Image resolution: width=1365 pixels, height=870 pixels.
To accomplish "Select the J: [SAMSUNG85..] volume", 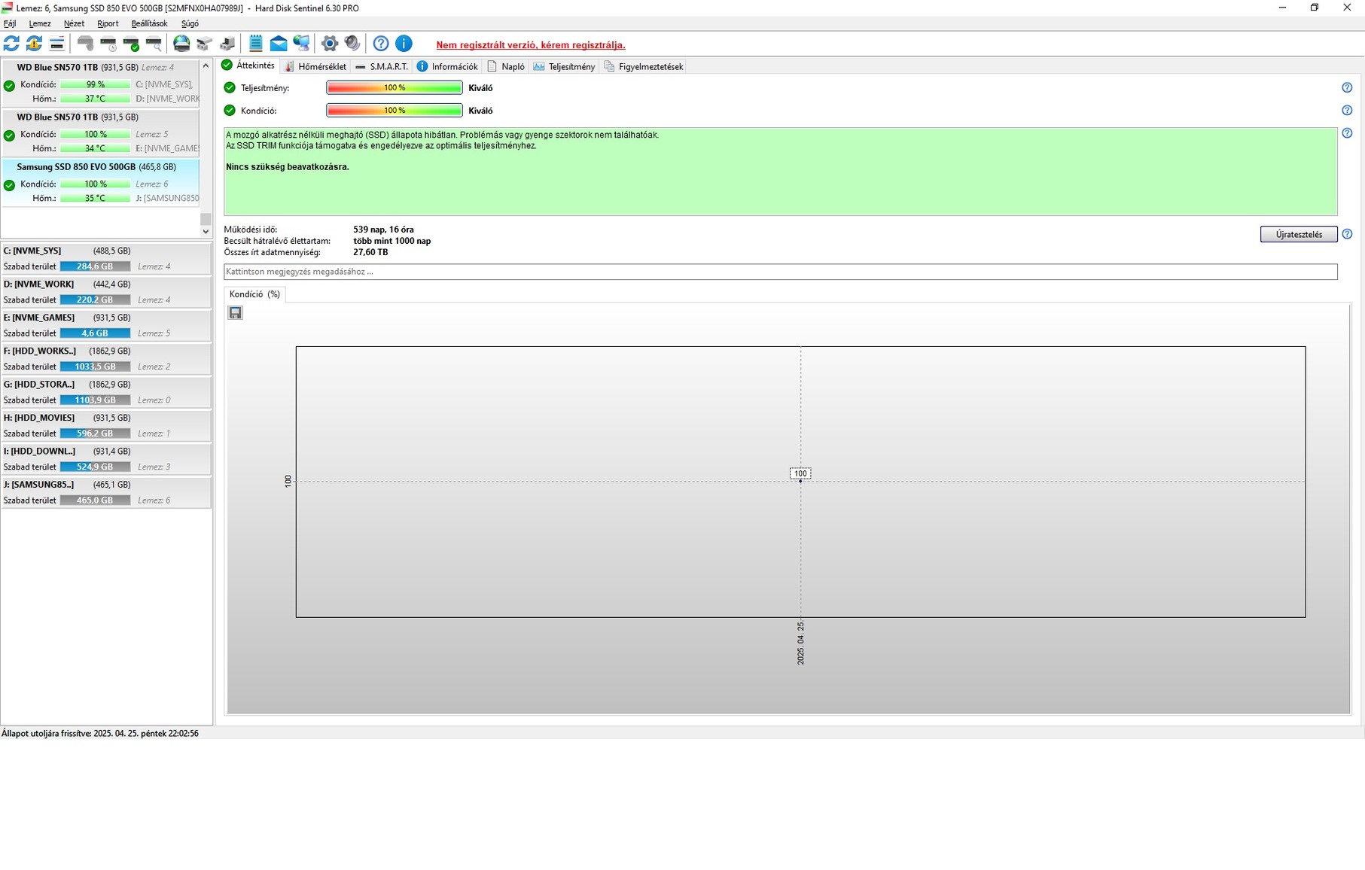I will pos(106,492).
